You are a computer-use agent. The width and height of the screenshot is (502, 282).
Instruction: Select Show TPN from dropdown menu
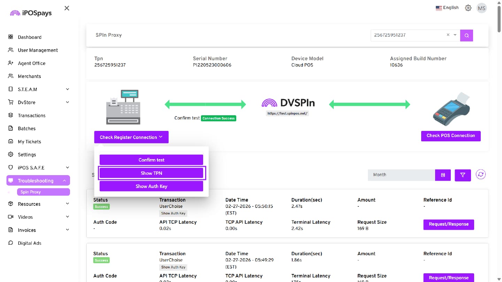click(151, 173)
